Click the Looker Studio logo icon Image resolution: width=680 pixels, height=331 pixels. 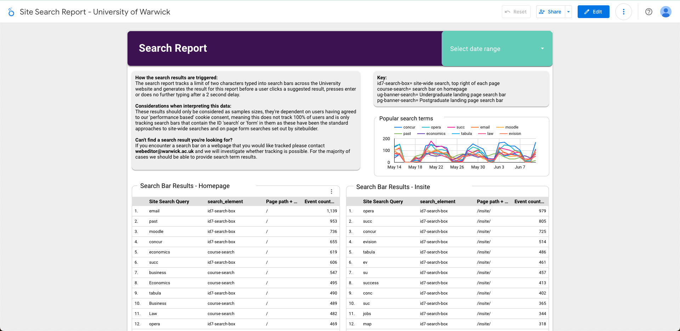coord(11,12)
